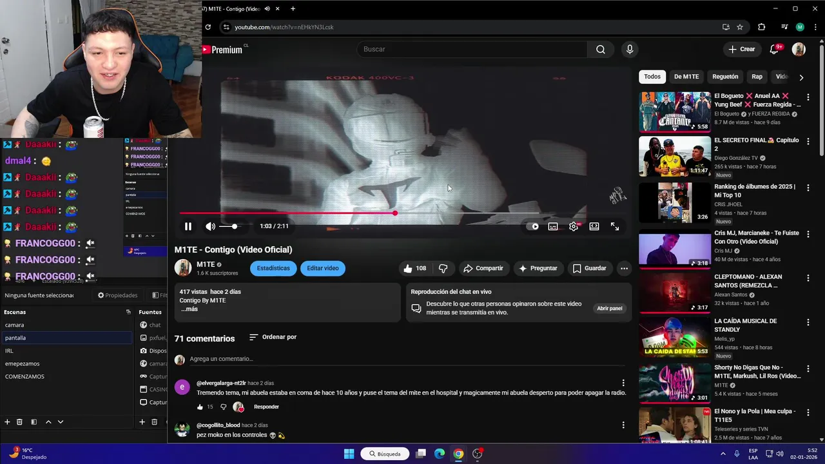Select the Rap filter chip

click(x=757, y=77)
